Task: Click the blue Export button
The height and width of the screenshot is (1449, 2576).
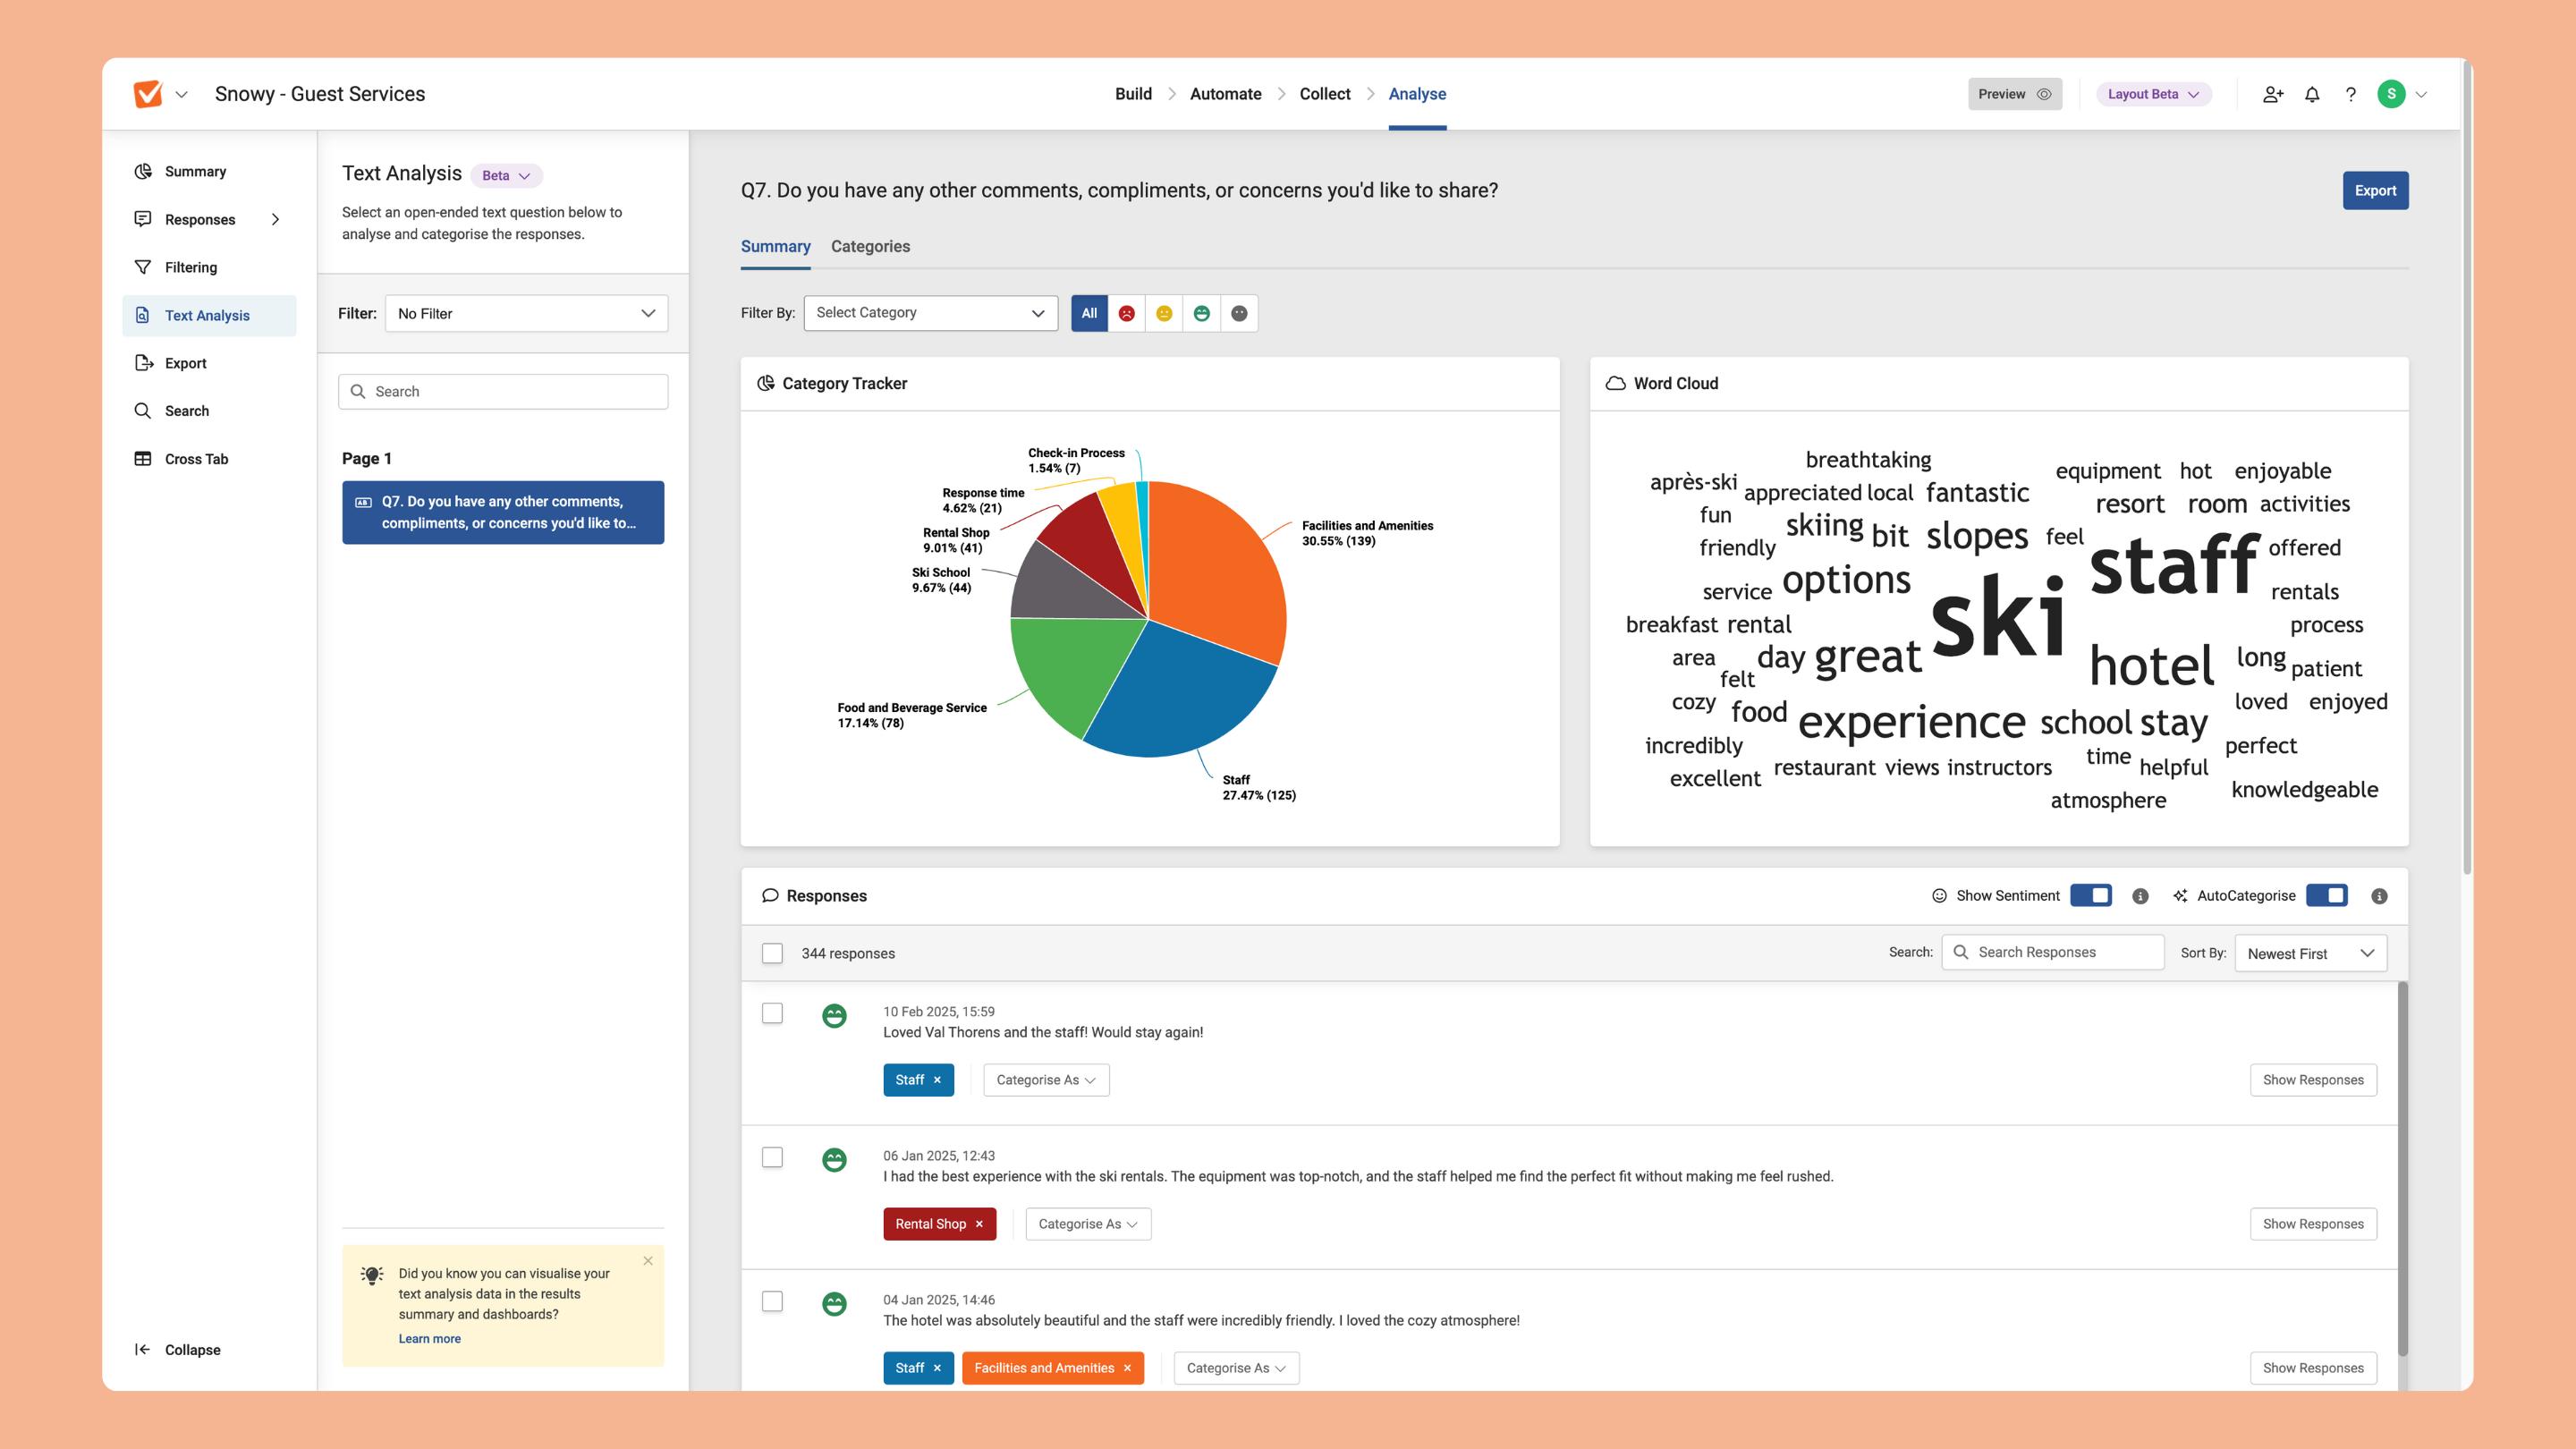Action: coord(2374,190)
